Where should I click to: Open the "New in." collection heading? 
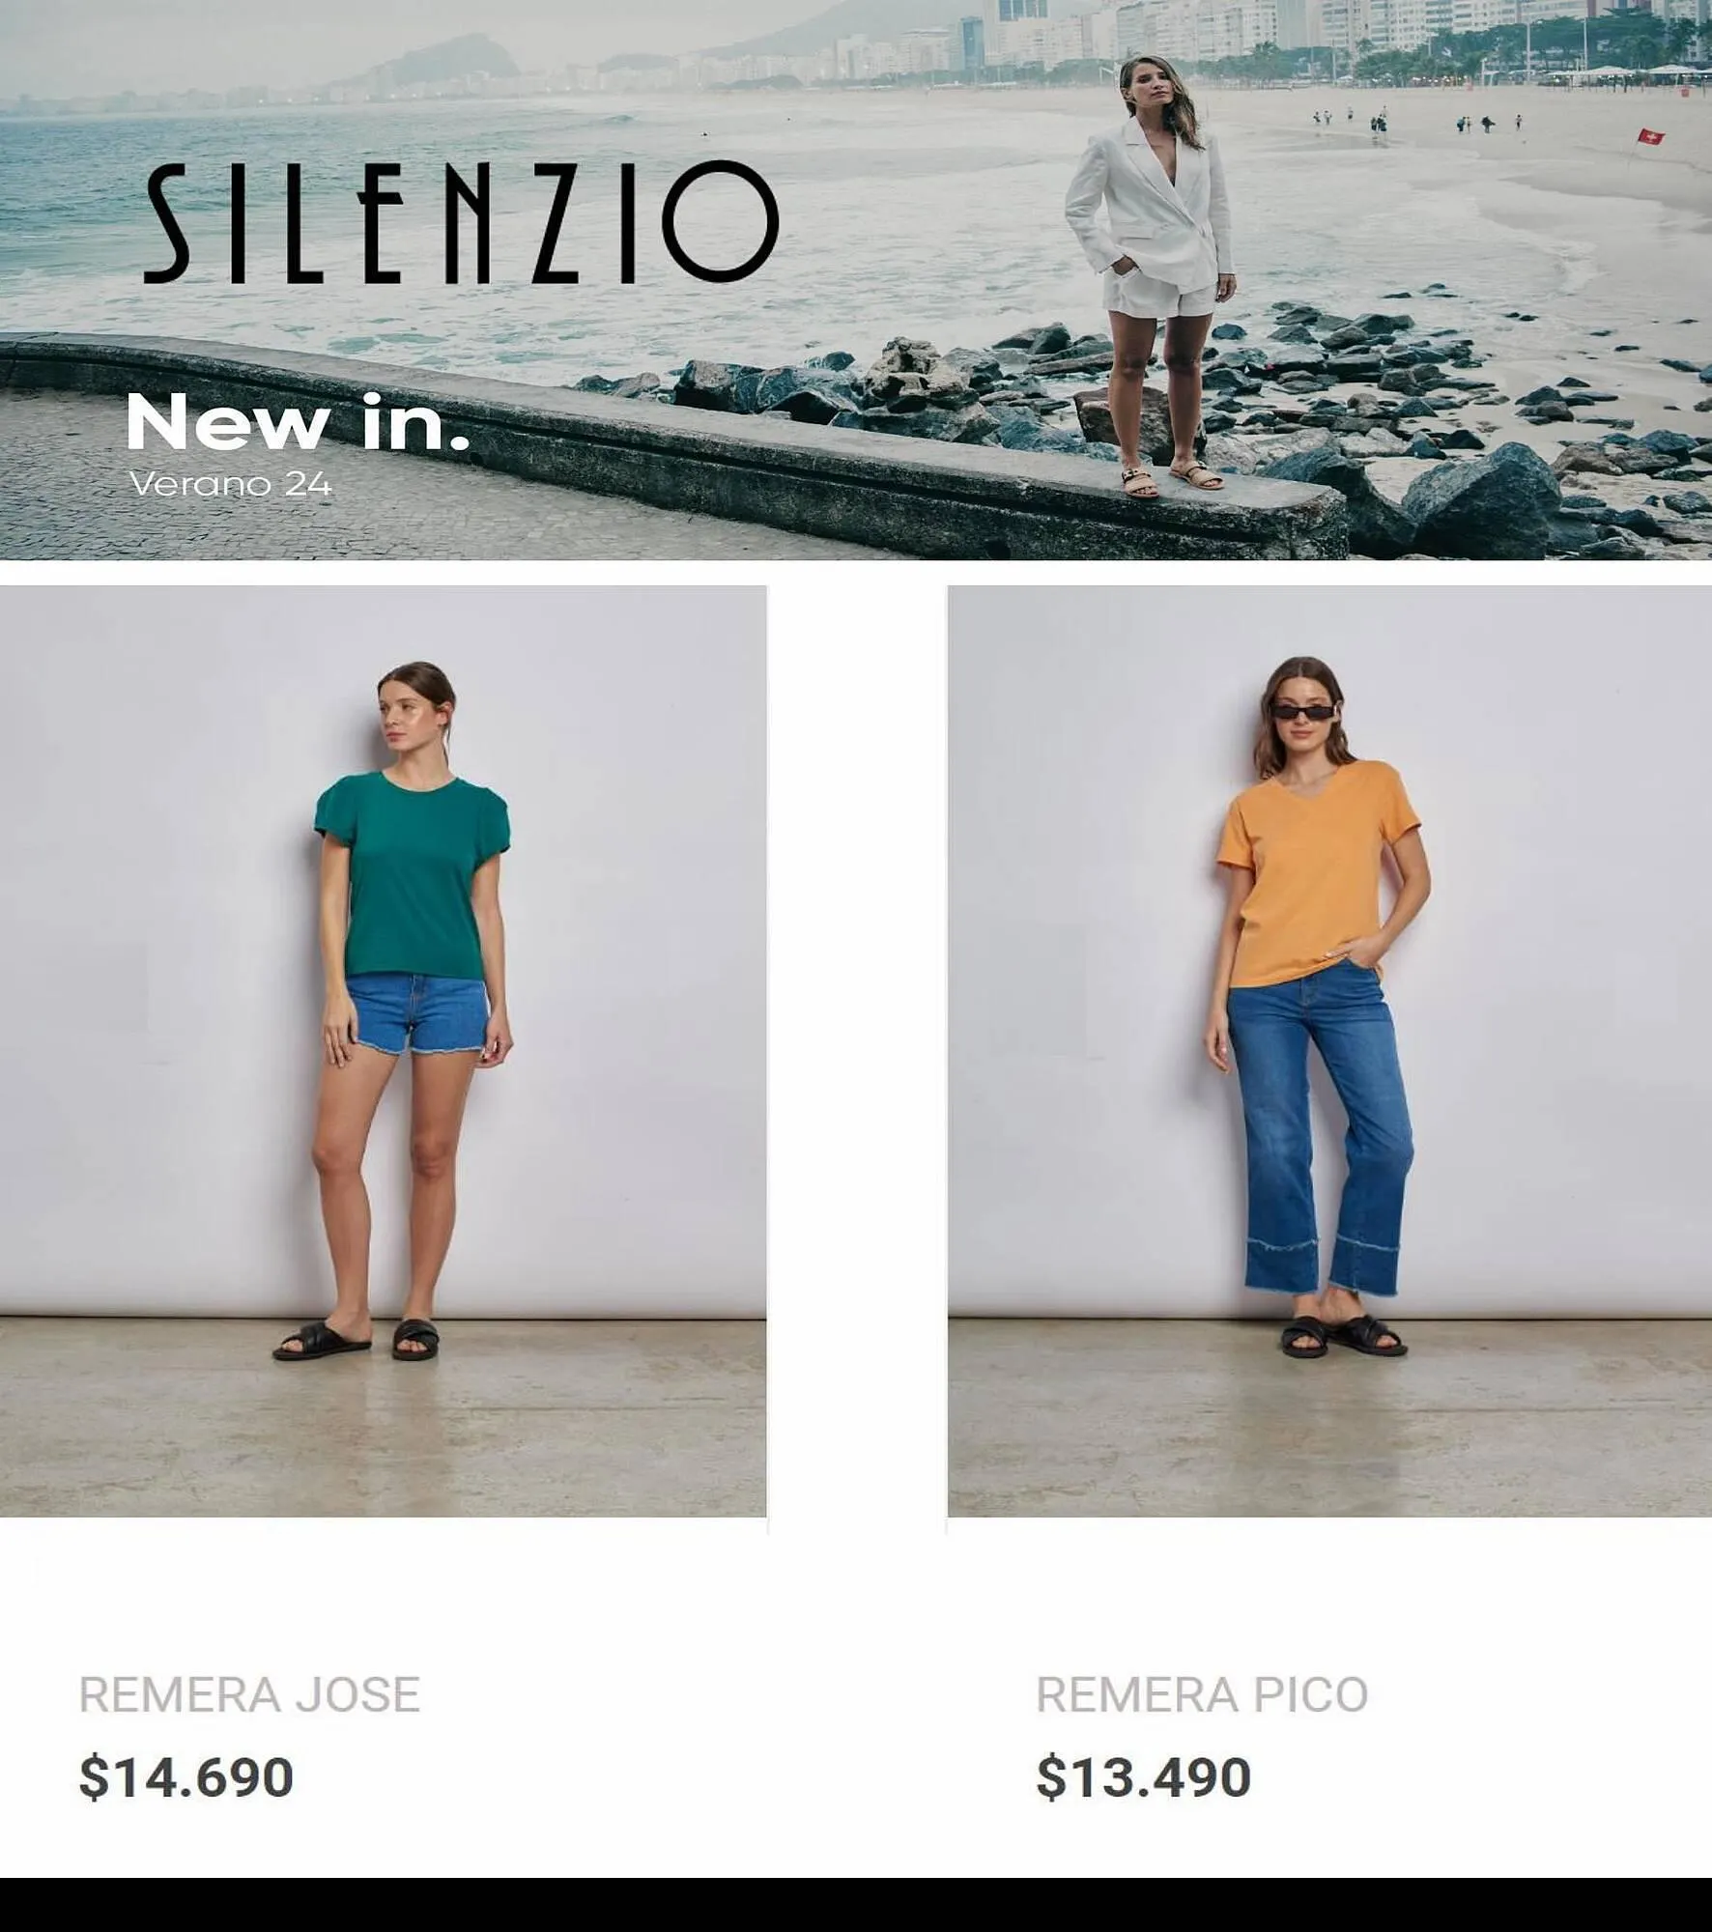[298, 422]
